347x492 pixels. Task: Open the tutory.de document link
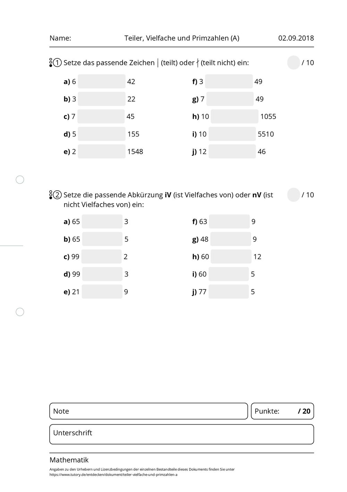[x=113, y=475]
